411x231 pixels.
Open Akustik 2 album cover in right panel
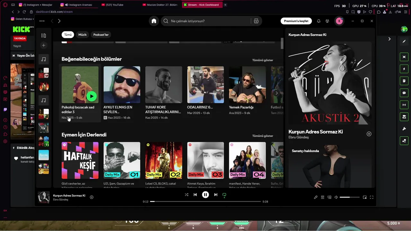(x=330, y=83)
